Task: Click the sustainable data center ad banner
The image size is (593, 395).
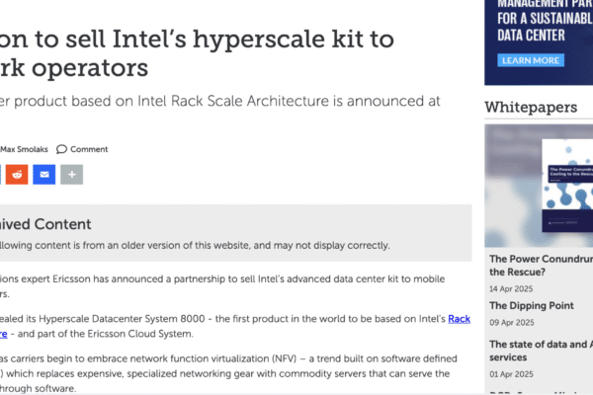Action: [x=539, y=42]
